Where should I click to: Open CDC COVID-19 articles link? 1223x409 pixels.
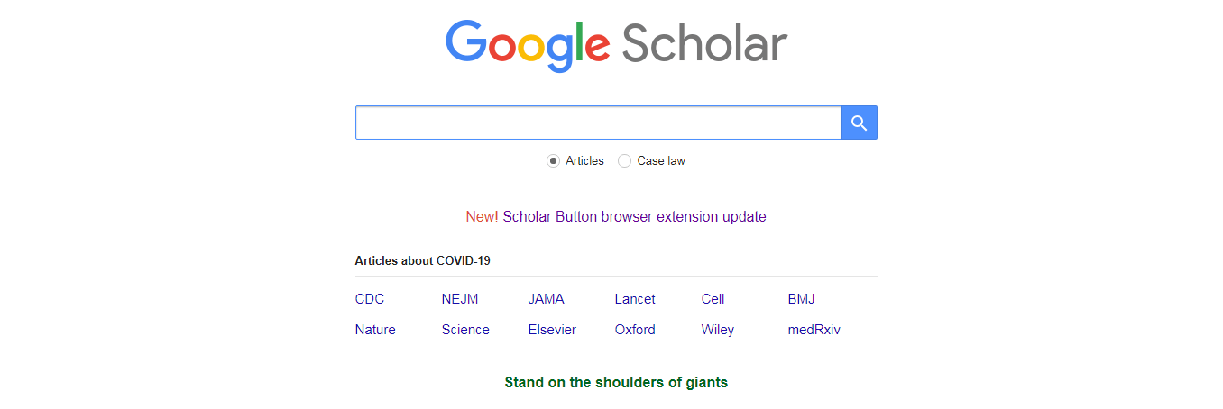click(370, 299)
